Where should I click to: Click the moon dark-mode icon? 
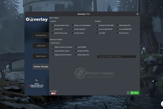point(37,80)
